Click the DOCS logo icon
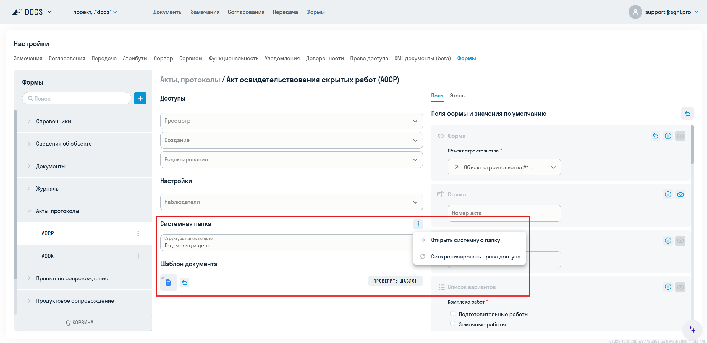The height and width of the screenshot is (343, 707). [17, 12]
